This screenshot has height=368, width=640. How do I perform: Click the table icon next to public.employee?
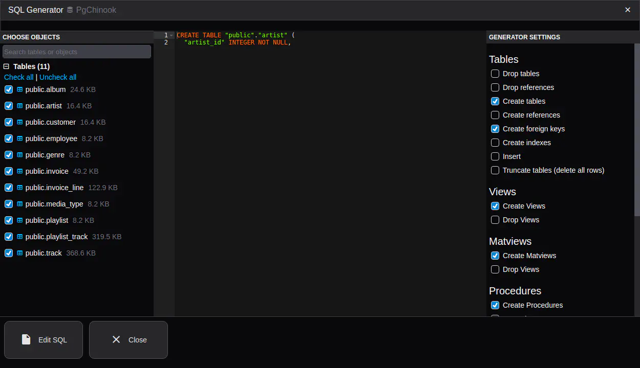coord(20,139)
